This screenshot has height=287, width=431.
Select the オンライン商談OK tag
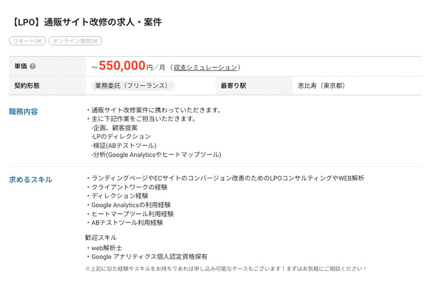75,41
